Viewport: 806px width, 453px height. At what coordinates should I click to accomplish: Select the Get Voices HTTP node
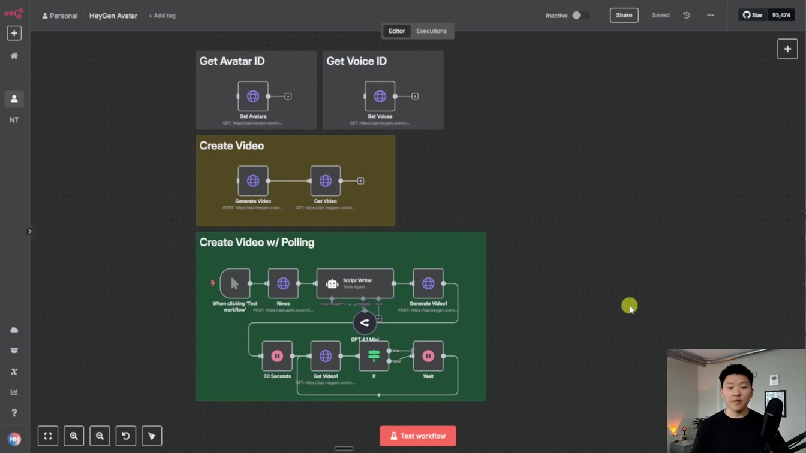tap(380, 96)
